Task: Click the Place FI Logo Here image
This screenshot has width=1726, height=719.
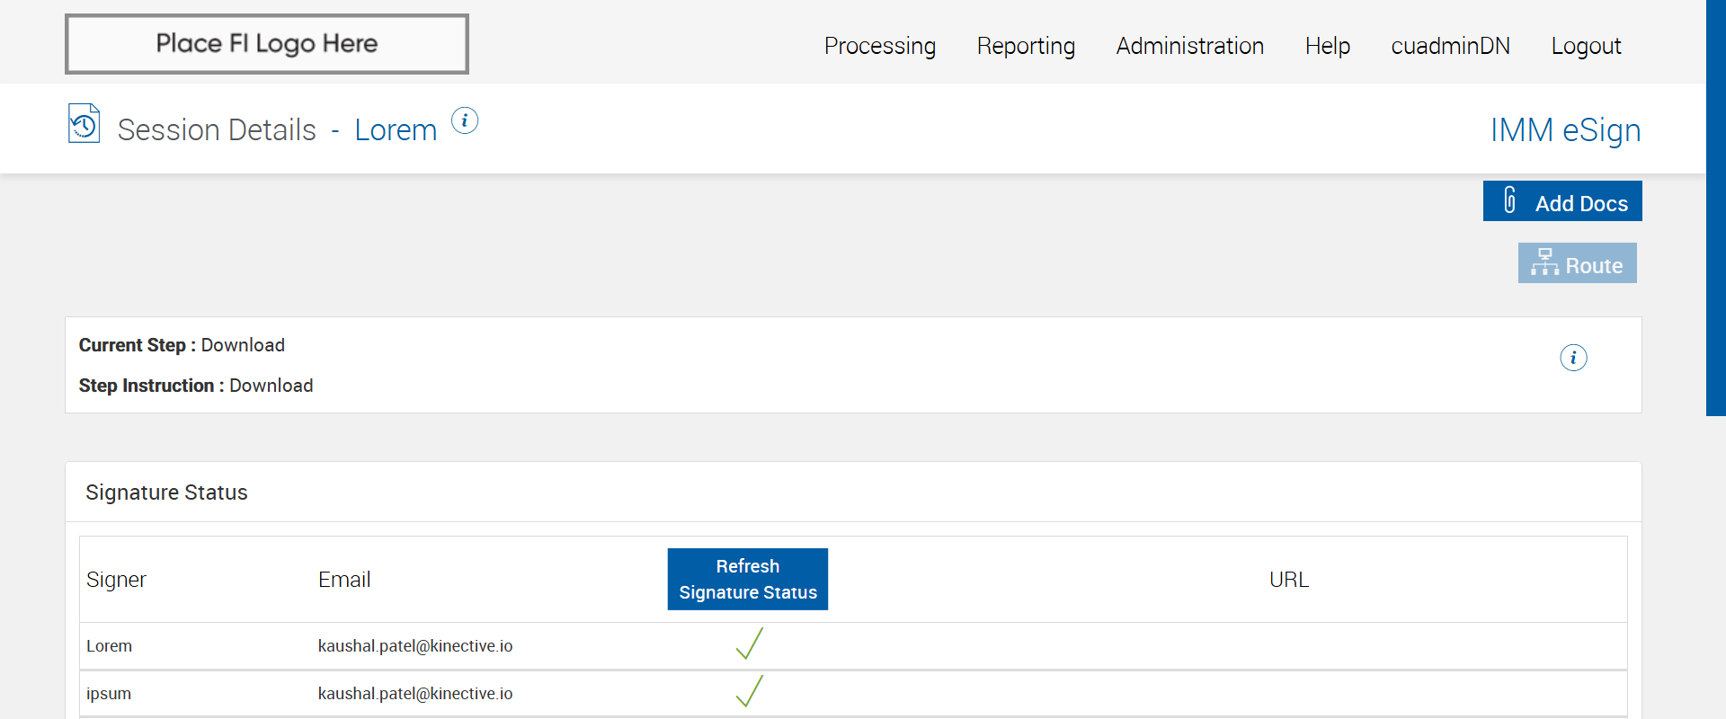Action: pos(267,44)
